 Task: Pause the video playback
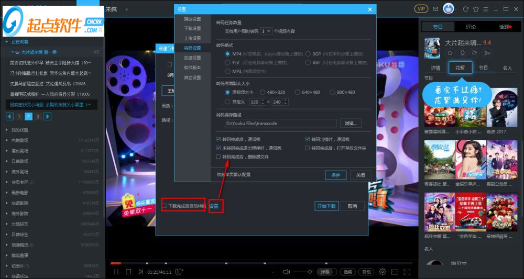point(116,272)
